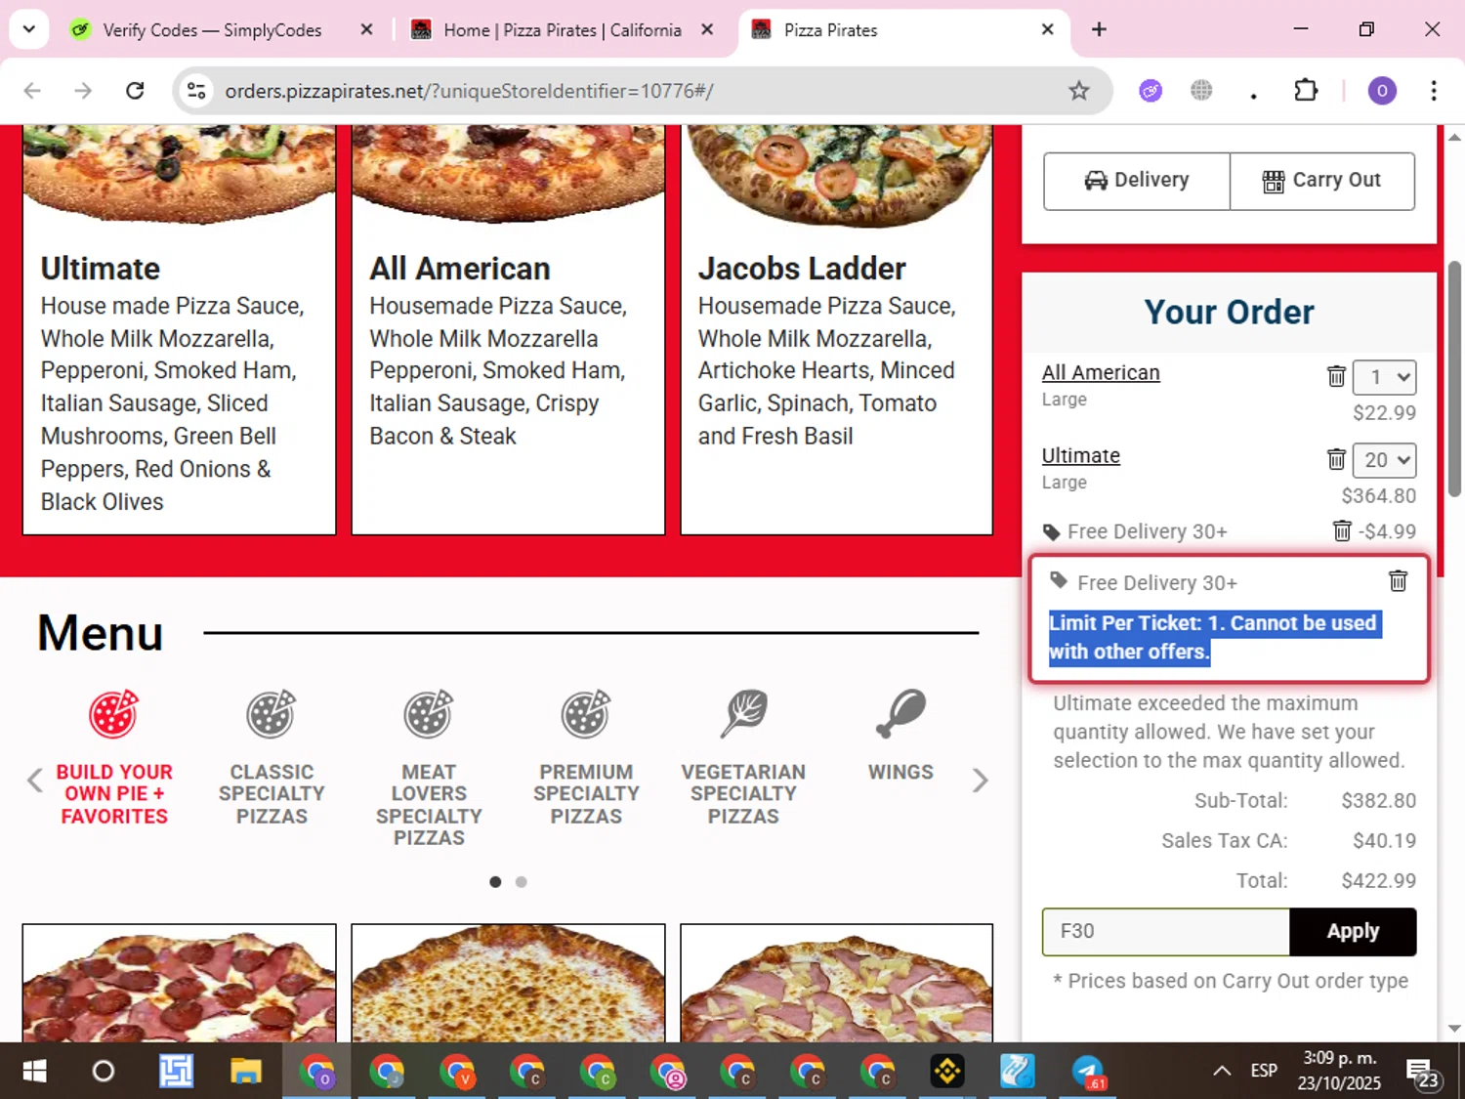Select the Delivery order type

click(1137, 181)
